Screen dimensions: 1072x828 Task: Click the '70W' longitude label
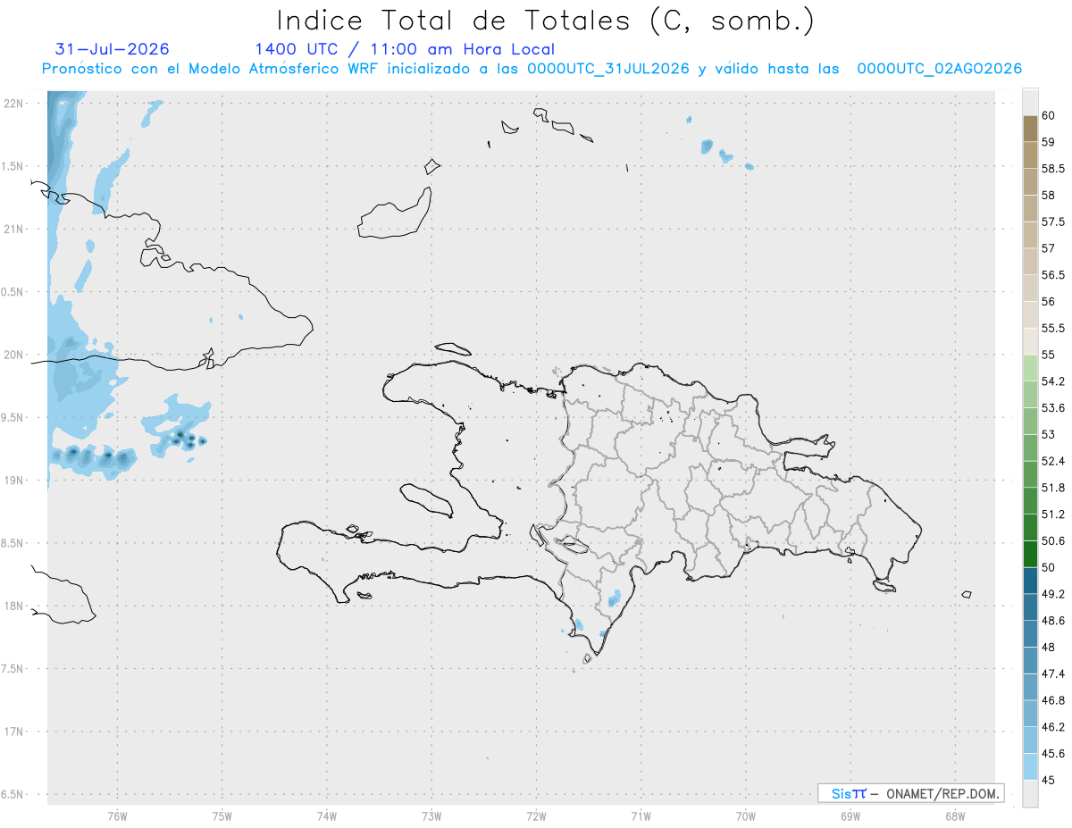(x=746, y=815)
